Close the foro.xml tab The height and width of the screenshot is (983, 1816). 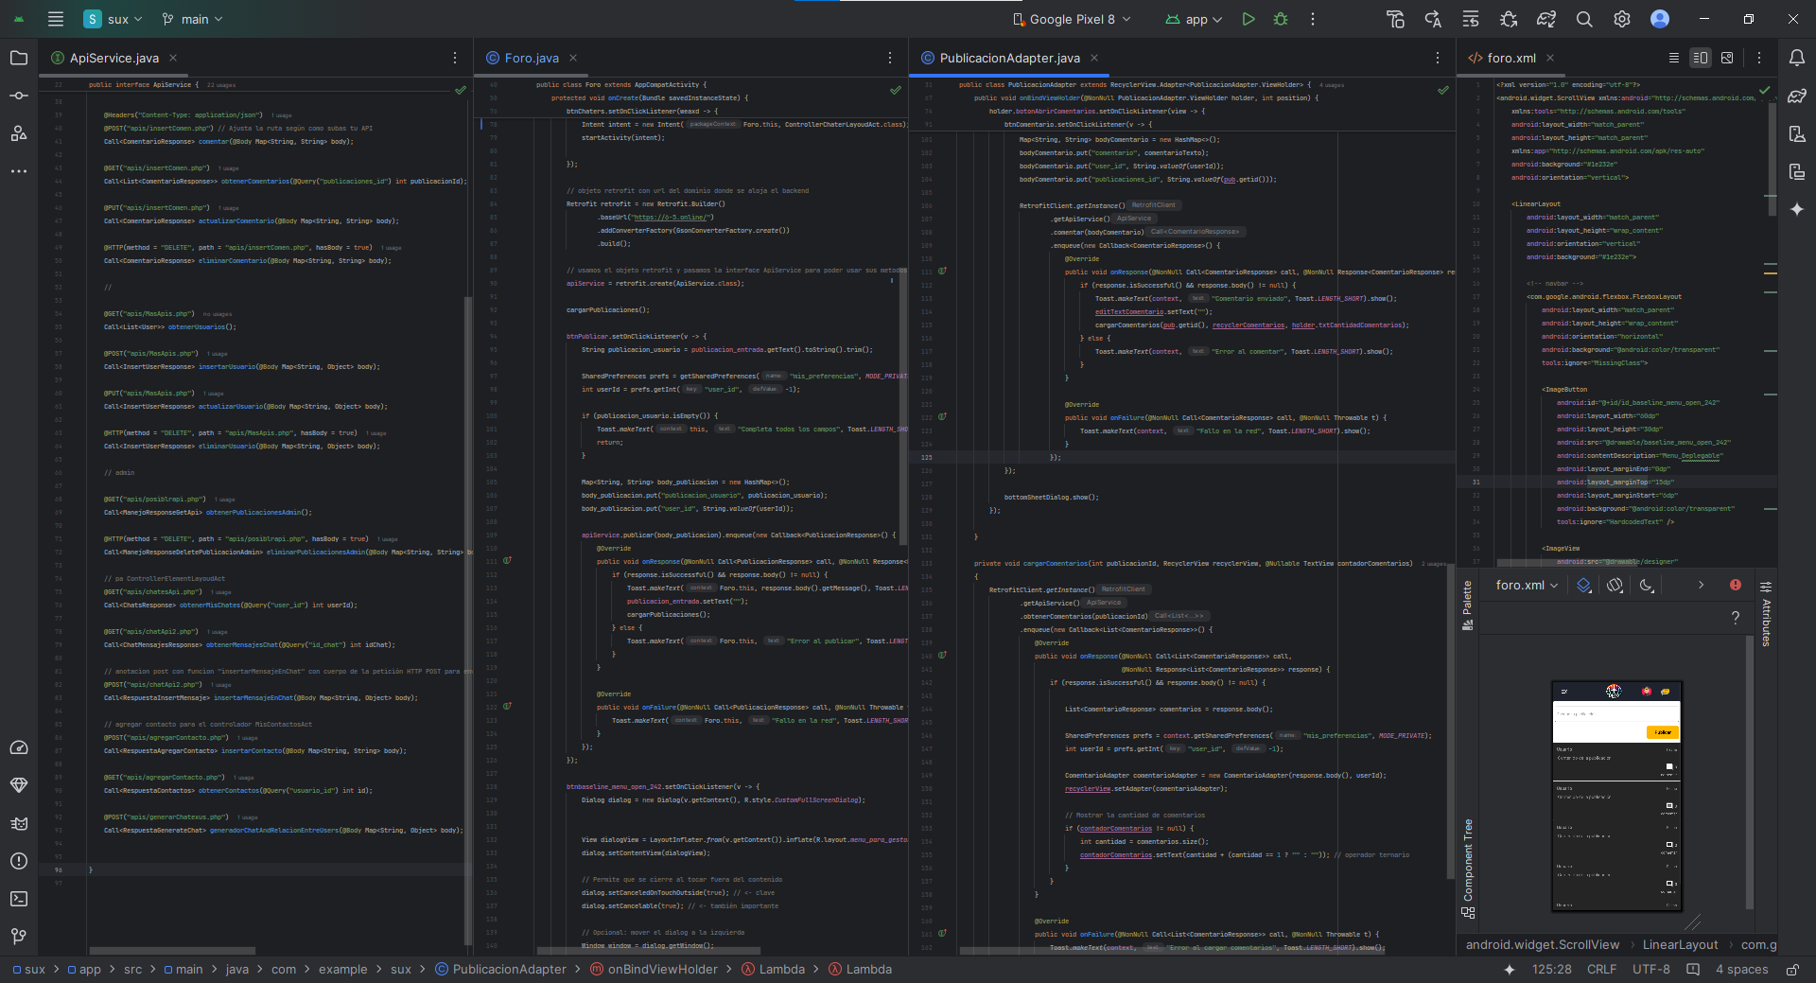[x=1550, y=58]
